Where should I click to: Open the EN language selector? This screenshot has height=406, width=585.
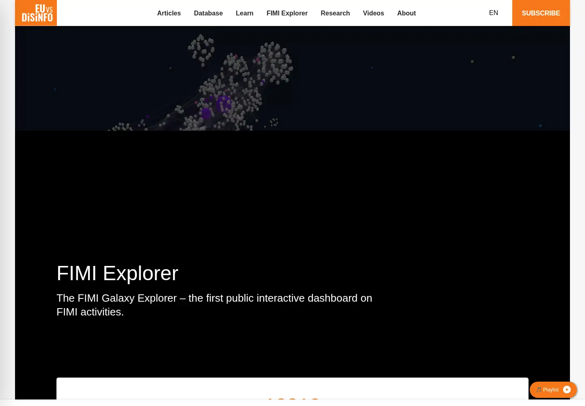pyautogui.click(x=494, y=13)
